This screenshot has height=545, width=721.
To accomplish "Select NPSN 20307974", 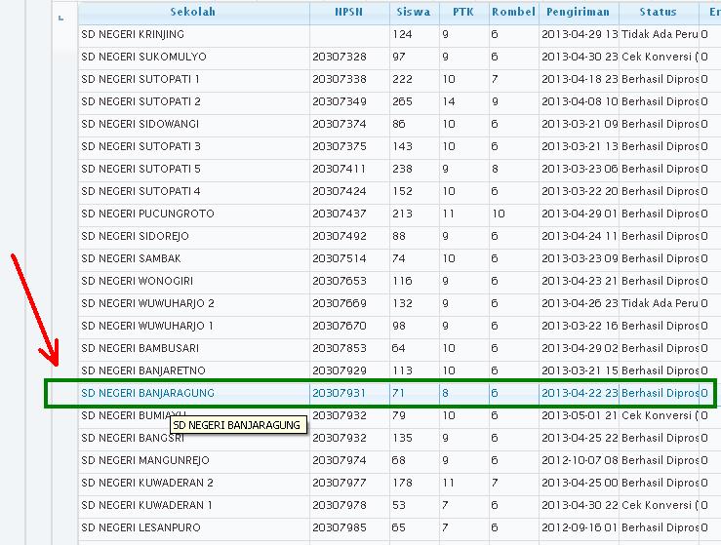I will (340, 461).
